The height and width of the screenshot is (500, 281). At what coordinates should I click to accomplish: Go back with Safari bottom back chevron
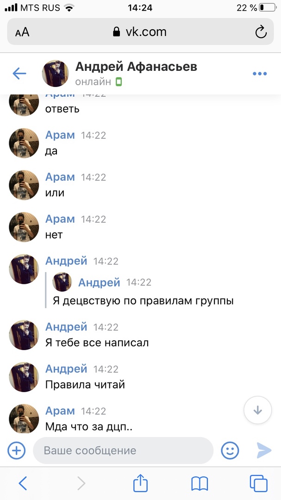pyautogui.click(x=23, y=483)
